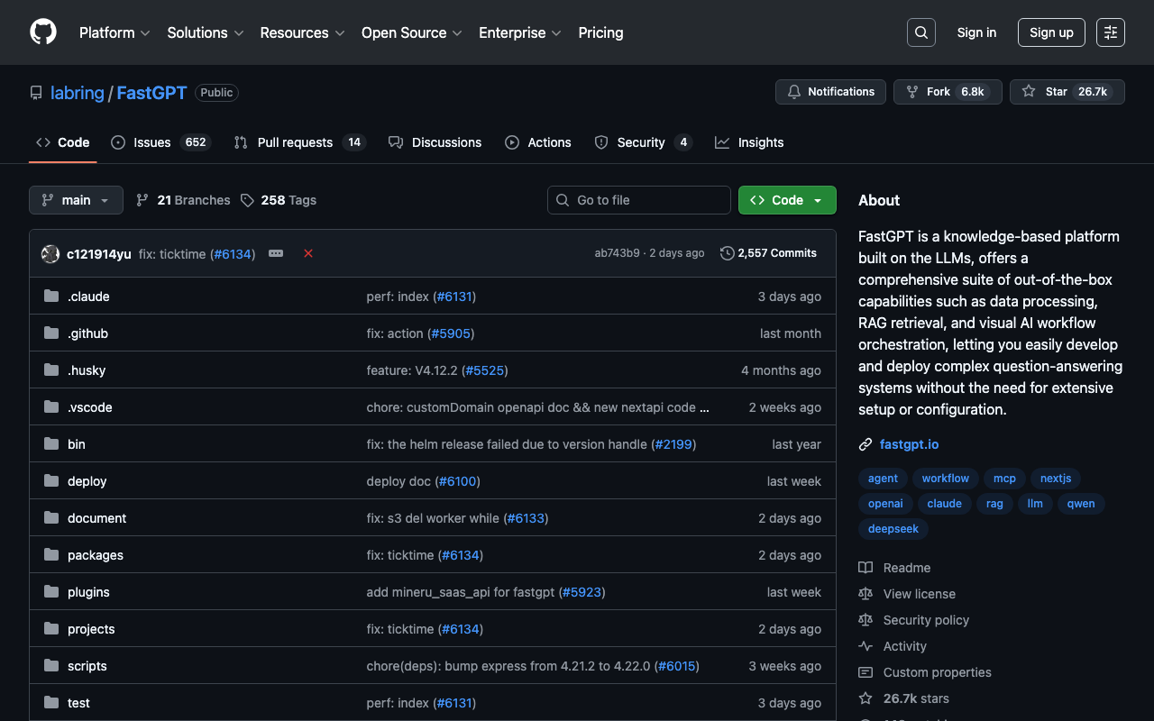This screenshot has height=721, width=1154.
Task: Open the search magnifier icon
Action: [920, 32]
